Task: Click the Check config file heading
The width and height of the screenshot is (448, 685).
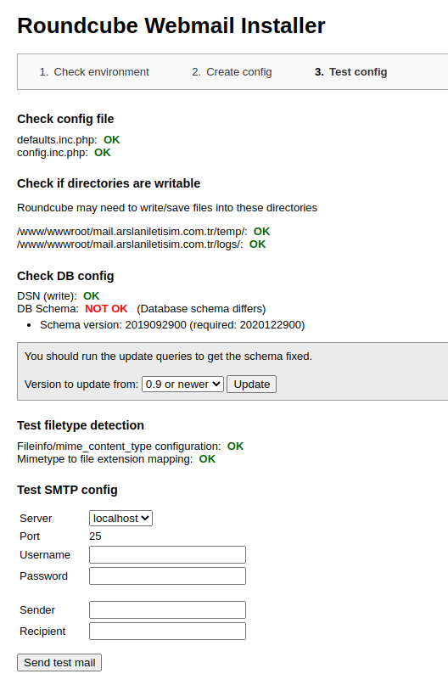Action: 65,119
